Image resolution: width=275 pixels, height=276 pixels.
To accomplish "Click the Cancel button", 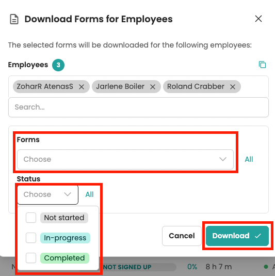I will [x=182, y=236].
